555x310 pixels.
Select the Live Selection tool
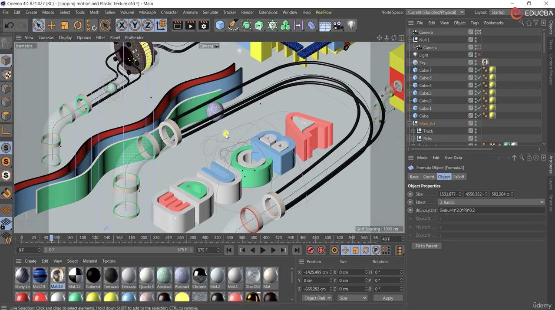pos(38,25)
